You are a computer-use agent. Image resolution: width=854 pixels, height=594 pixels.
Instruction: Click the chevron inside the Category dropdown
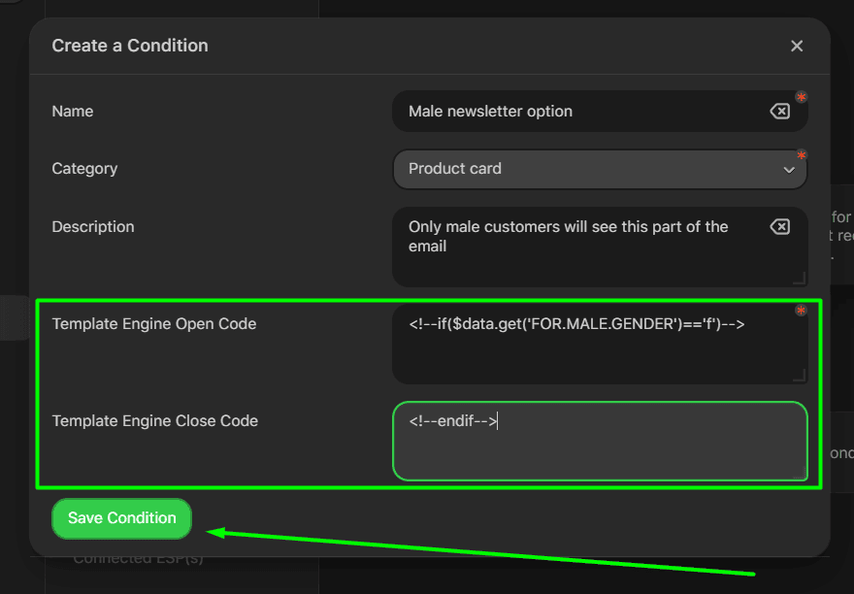(x=789, y=169)
